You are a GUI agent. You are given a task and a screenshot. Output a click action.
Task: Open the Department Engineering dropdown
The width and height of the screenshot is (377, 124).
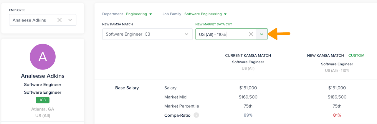coord(139,14)
